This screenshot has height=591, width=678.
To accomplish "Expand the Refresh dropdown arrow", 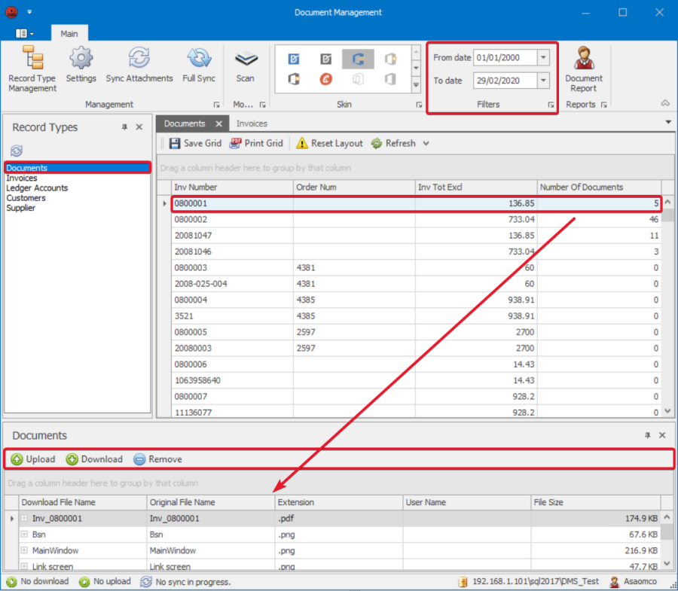I will [x=426, y=143].
